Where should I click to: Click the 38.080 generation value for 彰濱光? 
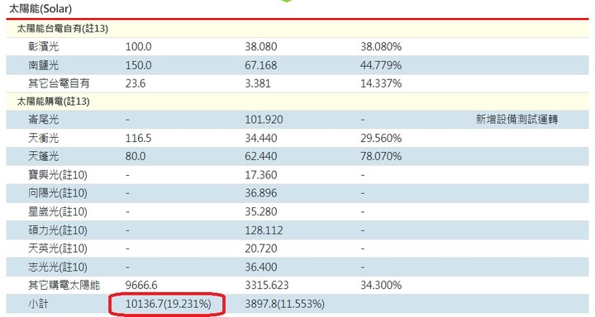[260, 46]
